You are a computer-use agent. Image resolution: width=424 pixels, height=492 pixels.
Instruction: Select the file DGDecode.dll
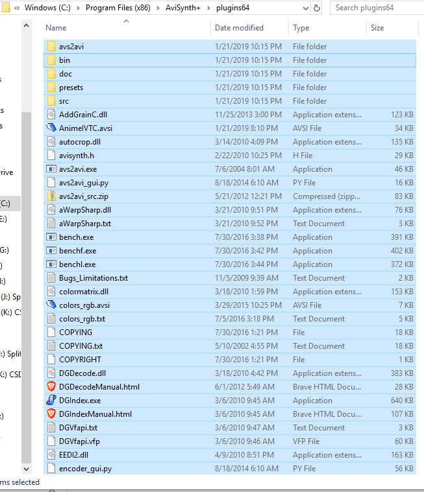(82, 373)
